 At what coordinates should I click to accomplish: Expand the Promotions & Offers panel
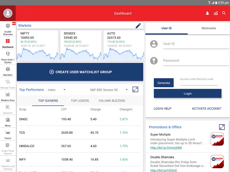point(222,127)
